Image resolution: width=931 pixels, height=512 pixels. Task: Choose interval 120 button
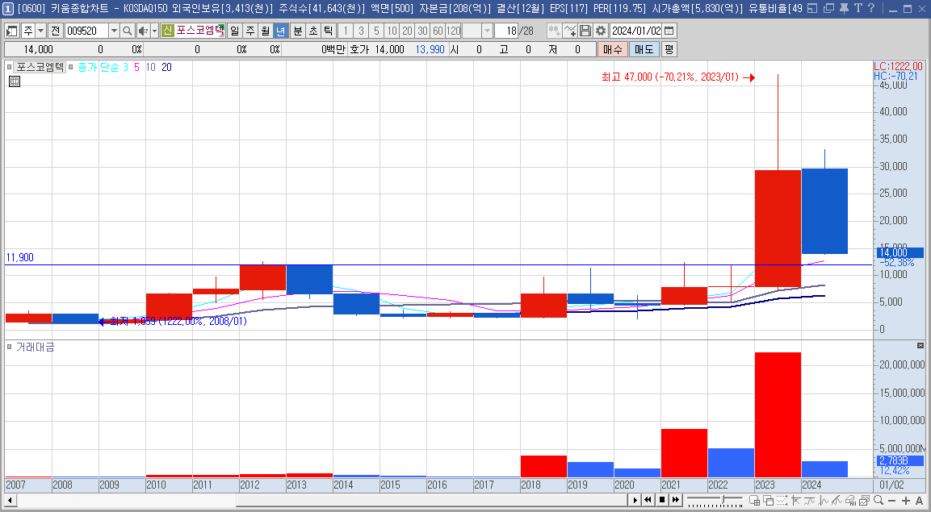(x=453, y=31)
